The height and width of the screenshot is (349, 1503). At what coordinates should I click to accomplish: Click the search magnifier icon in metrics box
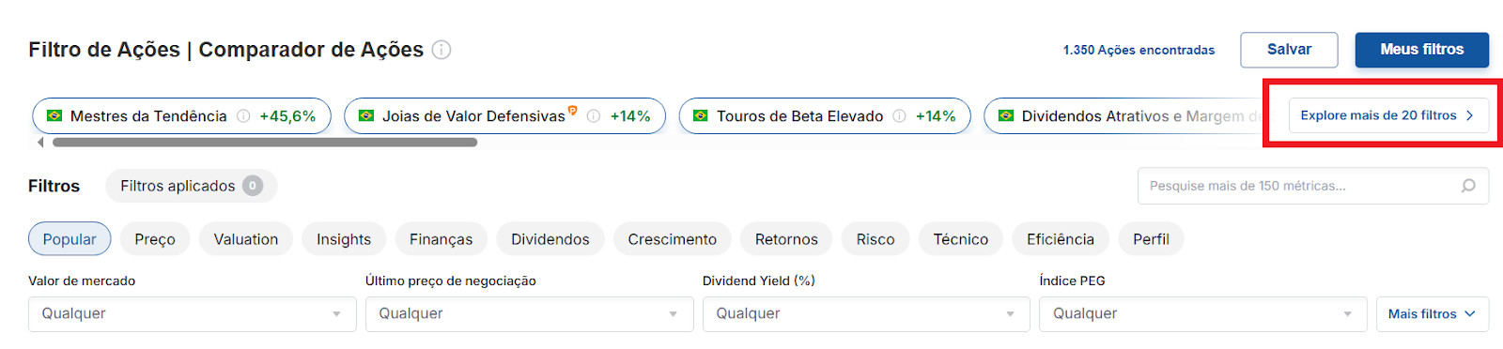(1468, 186)
